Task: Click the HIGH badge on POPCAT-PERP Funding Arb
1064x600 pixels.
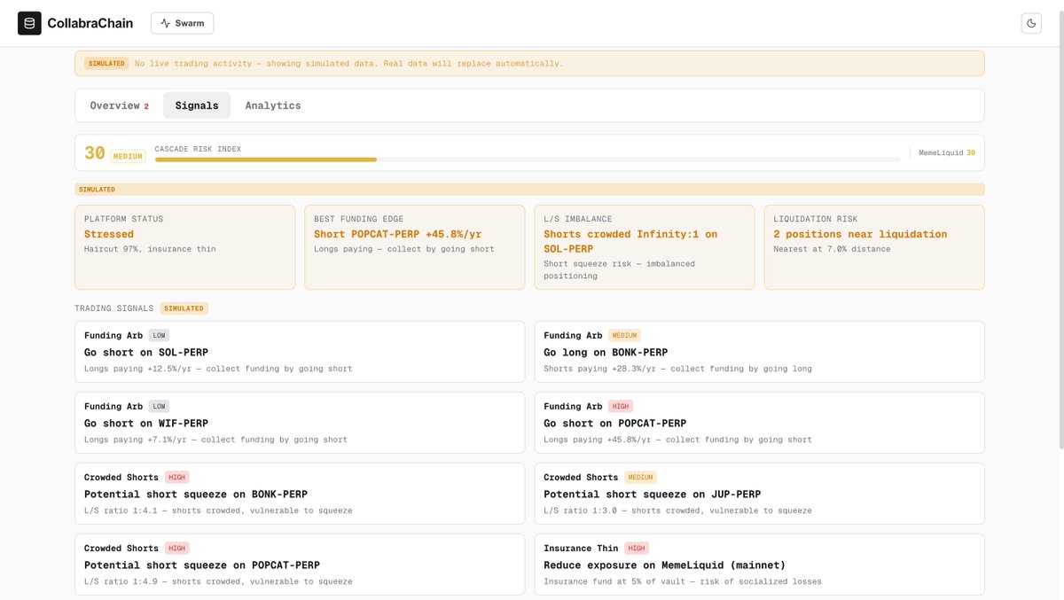Action: pyautogui.click(x=620, y=406)
